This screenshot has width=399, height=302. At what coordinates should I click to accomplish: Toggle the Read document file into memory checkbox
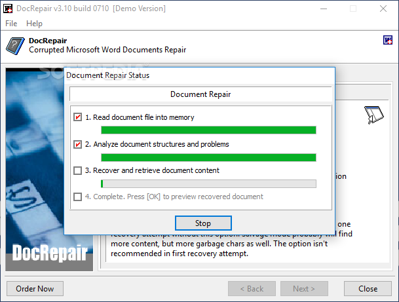(77, 117)
